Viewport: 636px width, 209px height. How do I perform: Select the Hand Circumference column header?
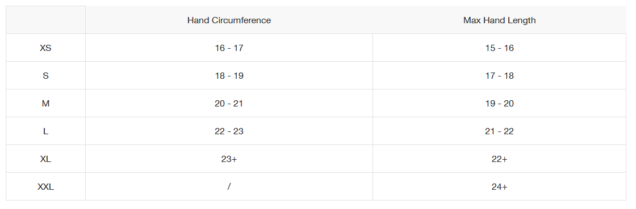[229, 20]
